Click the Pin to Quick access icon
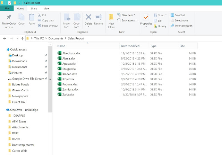Screen dimensions: 222x155 pyautogui.click(x=9, y=17)
